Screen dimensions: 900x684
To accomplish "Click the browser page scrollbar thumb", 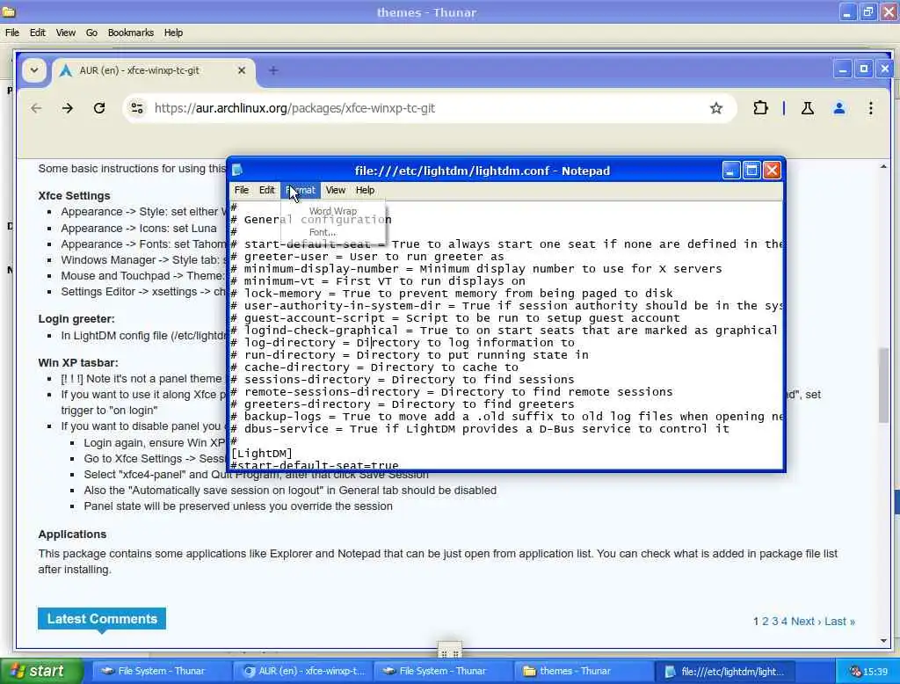I will click(883, 385).
